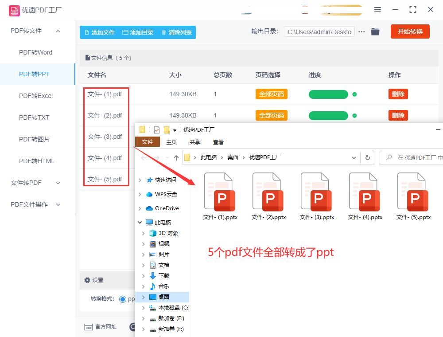Open the output folder icon
This screenshot has height=337, width=443.
pos(375,31)
